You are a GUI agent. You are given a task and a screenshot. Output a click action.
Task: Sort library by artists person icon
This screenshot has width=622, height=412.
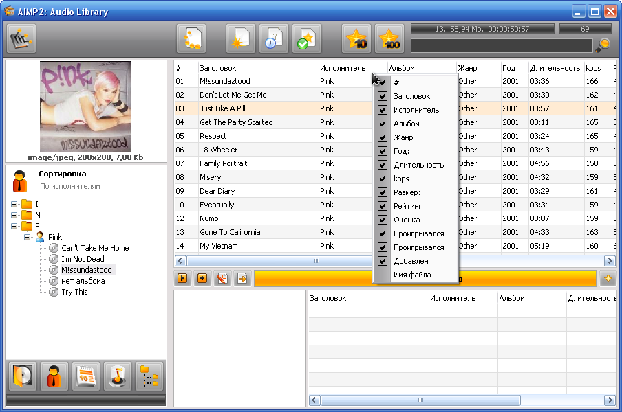pos(54,376)
